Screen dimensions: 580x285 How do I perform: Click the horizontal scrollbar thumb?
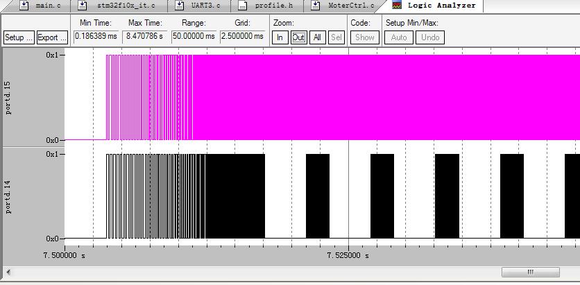click(530, 272)
